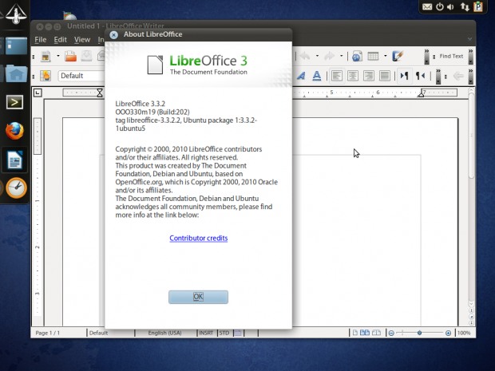Viewport: 495px width, 371px height.
Task: Click STD selection mode in status bar
Action: [x=224, y=333]
